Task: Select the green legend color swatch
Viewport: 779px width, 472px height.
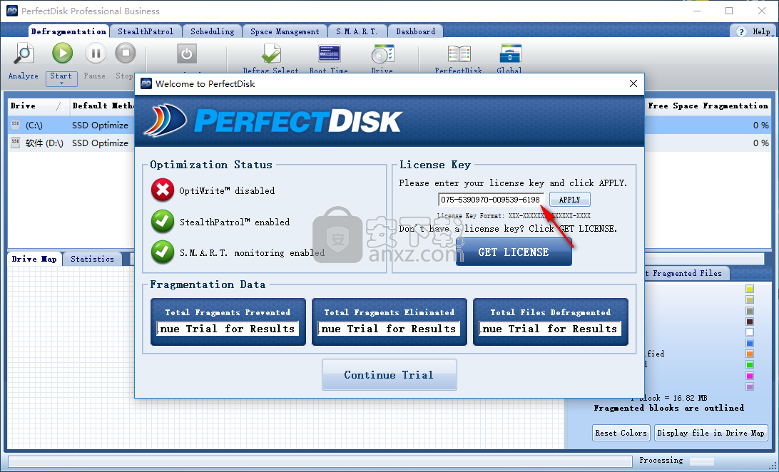Action: click(750, 365)
